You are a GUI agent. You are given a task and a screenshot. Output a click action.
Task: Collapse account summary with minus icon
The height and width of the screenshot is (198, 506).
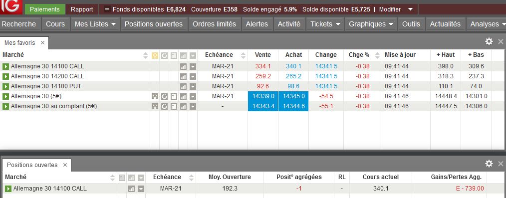tap(107, 9)
